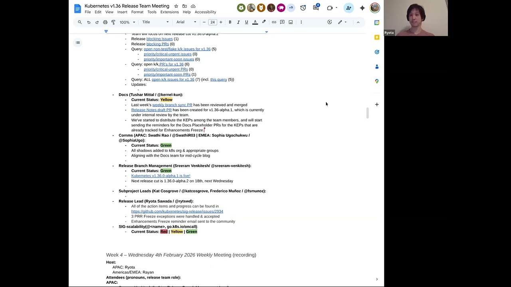Click the font size field showing 24
The width and height of the screenshot is (511, 287).
point(212,22)
